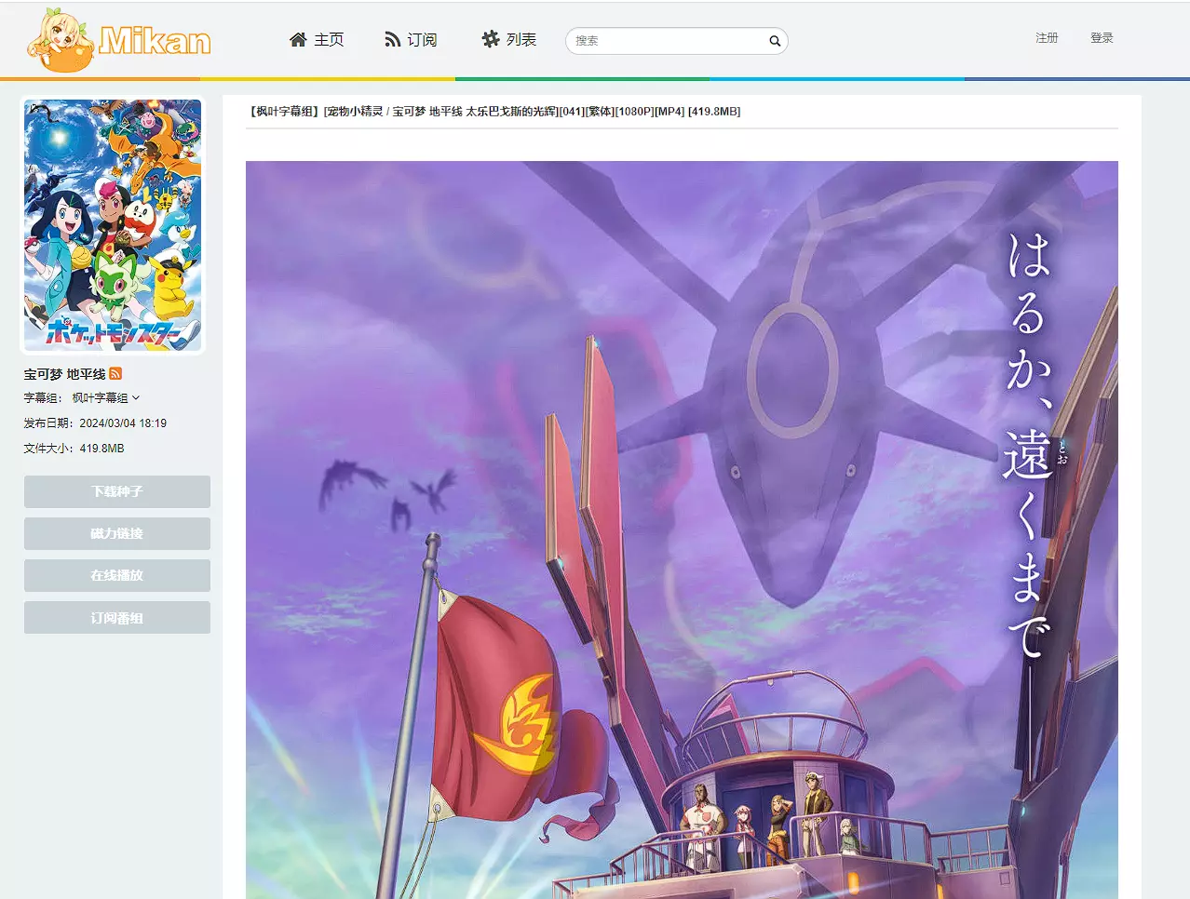
Task: Click the large purple key visual image
Action: click(x=682, y=530)
